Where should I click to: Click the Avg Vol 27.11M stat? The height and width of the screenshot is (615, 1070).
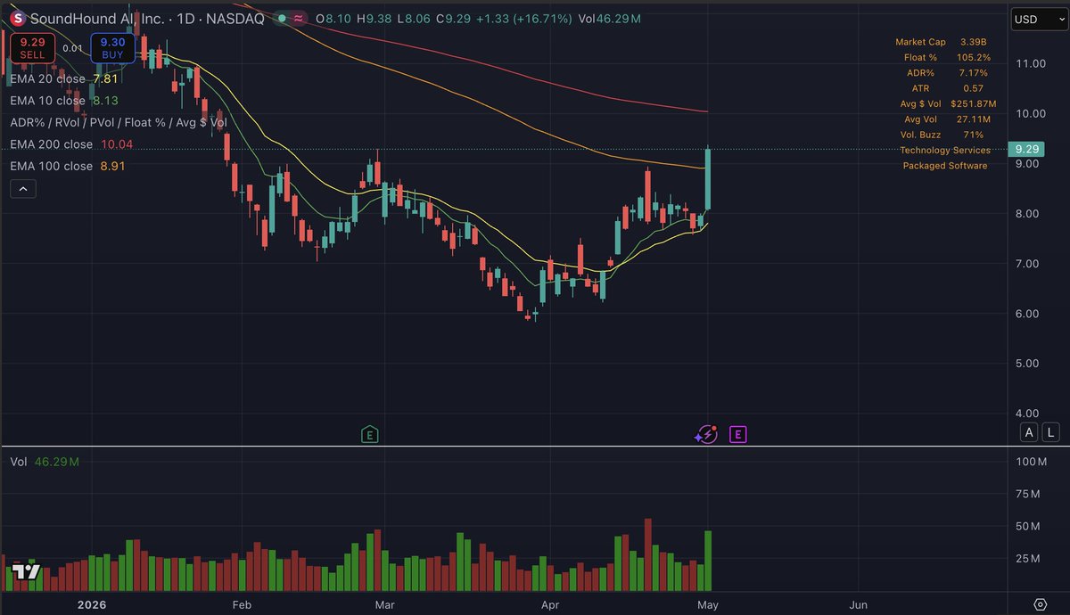950,119
